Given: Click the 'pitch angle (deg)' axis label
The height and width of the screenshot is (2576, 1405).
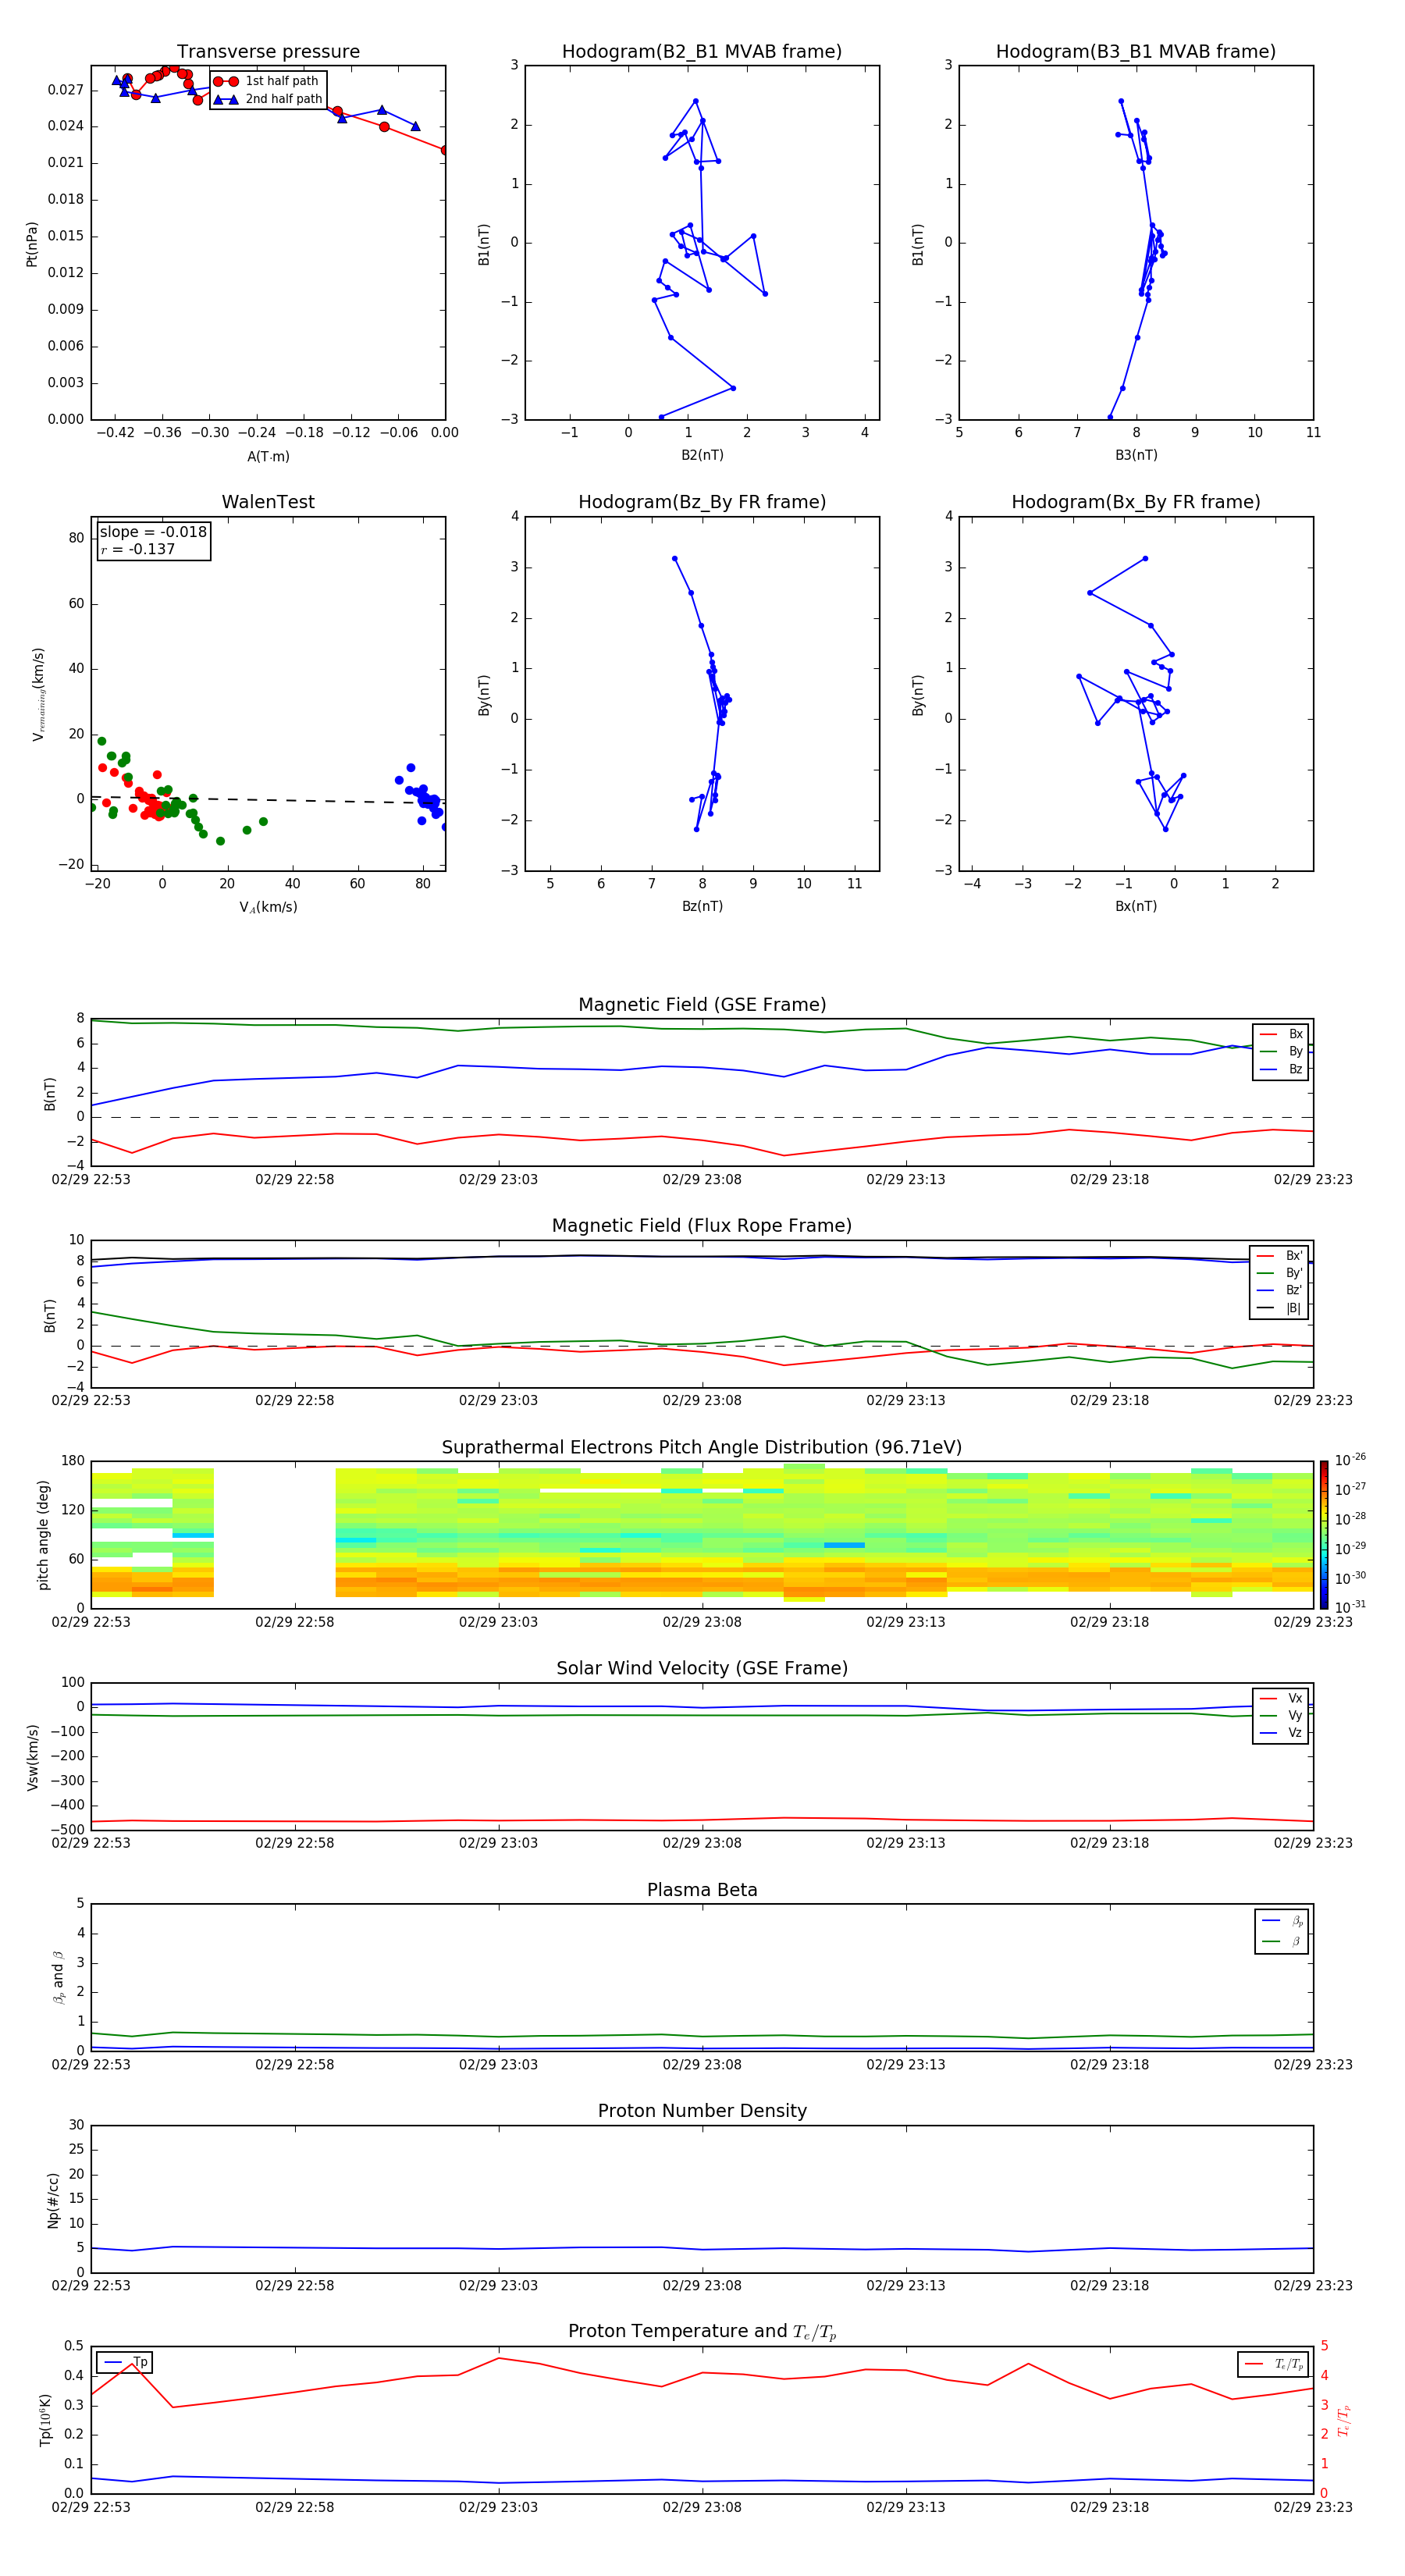Looking at the screenshot, I should click(x=43, y=1535).
